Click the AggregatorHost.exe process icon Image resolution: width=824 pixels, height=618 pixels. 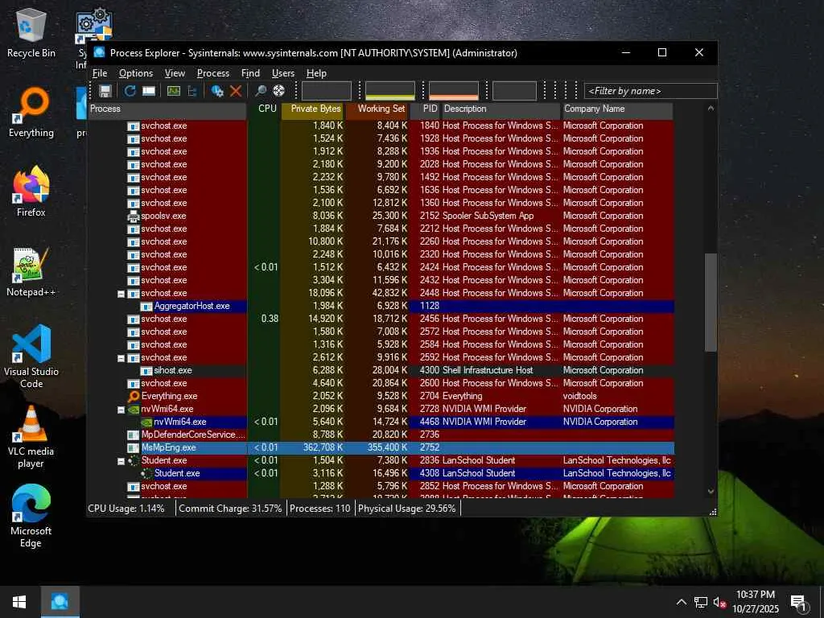point(146,306)
